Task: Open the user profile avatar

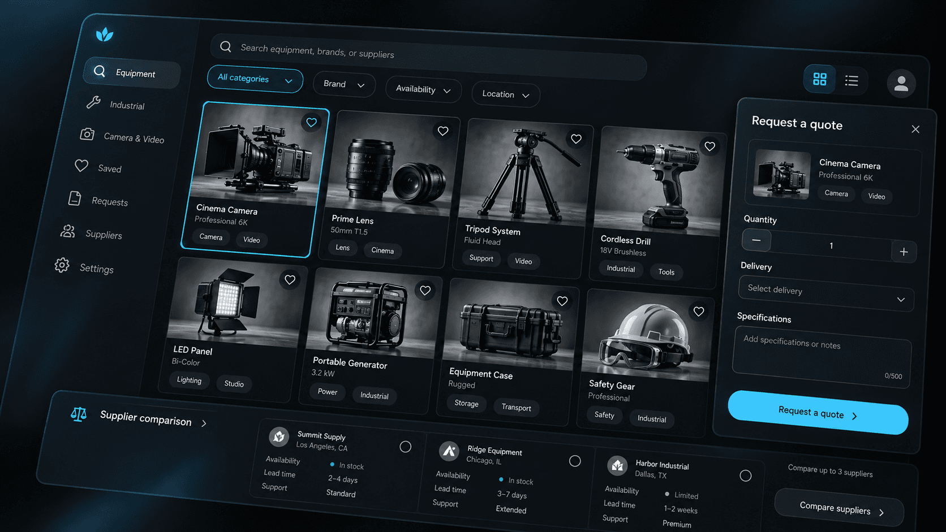Action: [901, 84]
